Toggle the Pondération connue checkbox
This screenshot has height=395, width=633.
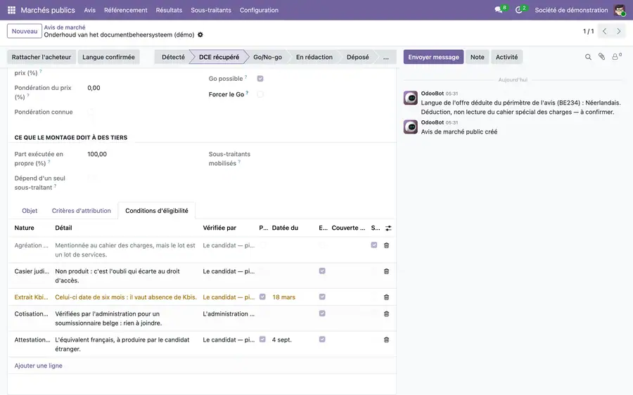91,112
